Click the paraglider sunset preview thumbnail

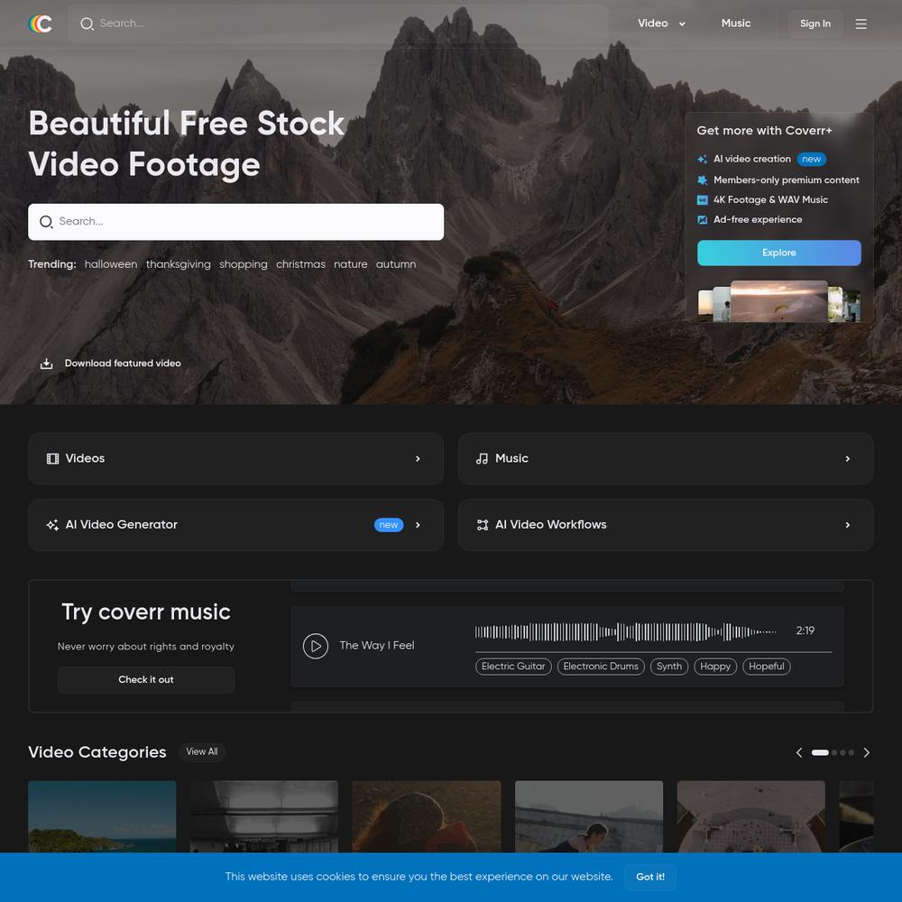coord(779,301)
